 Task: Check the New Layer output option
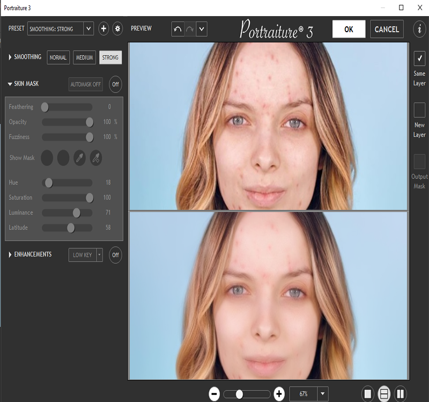click(x=419, y=110)
